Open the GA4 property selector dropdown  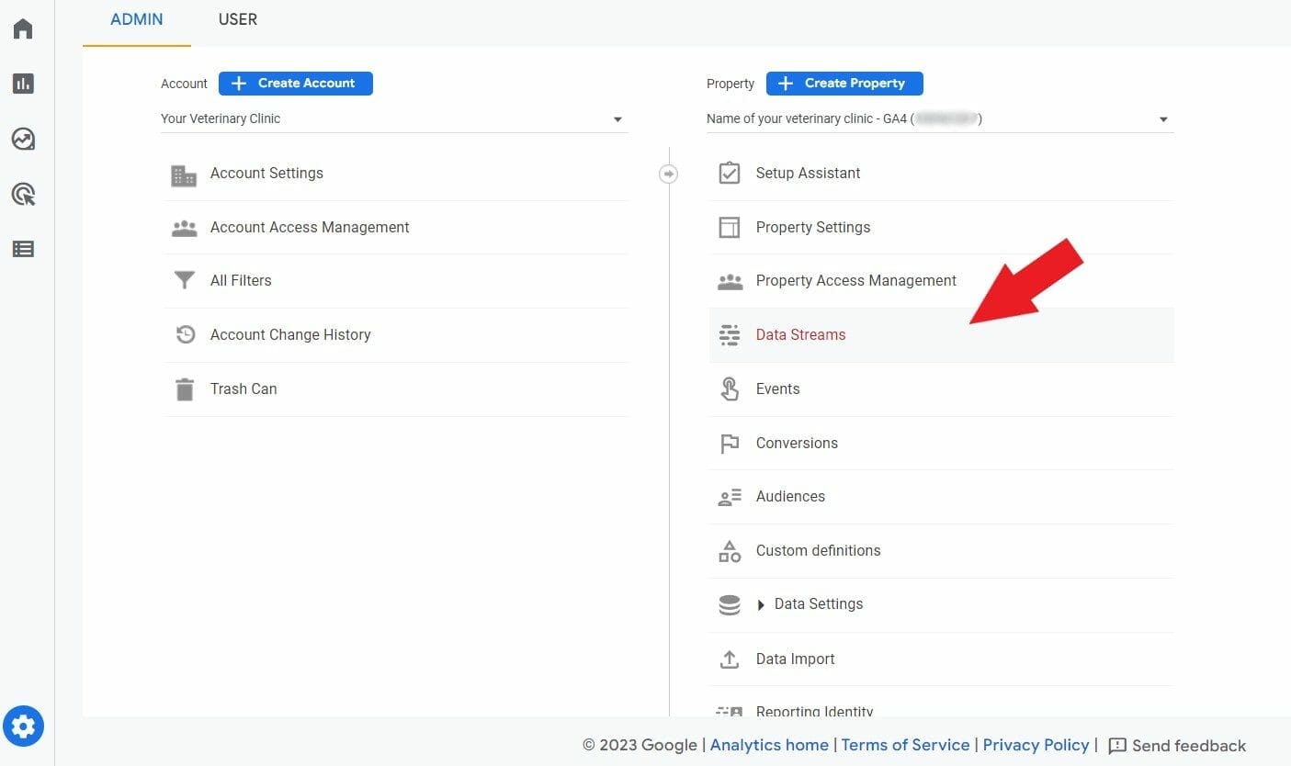pos(1162,118)
